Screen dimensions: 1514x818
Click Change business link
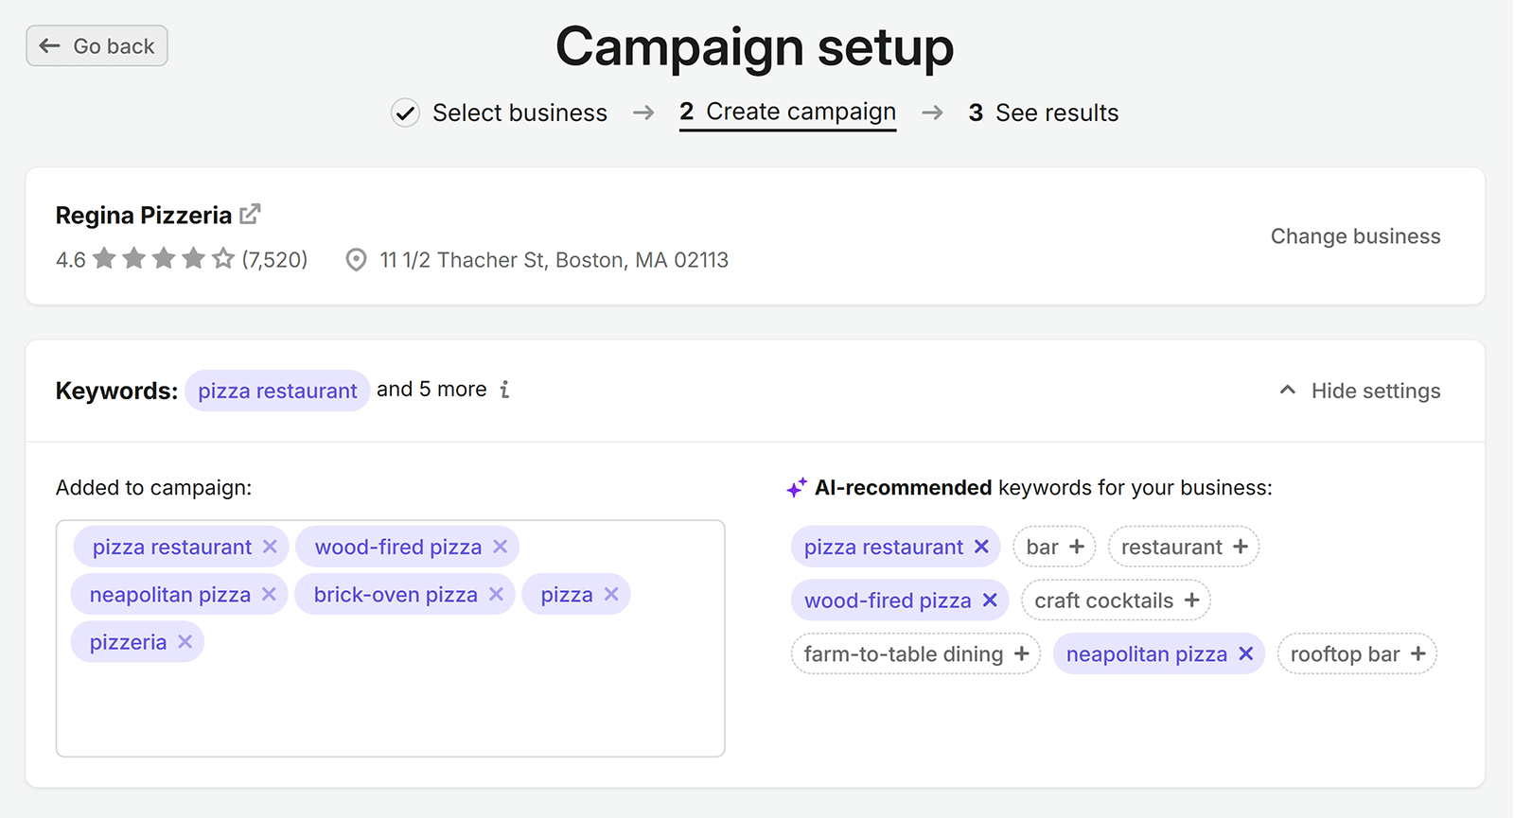(x=1355, y=236)
